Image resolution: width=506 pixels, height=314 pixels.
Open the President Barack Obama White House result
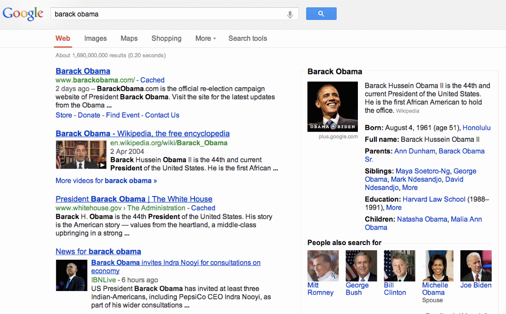pyautogui.click(x=134, y=199)
